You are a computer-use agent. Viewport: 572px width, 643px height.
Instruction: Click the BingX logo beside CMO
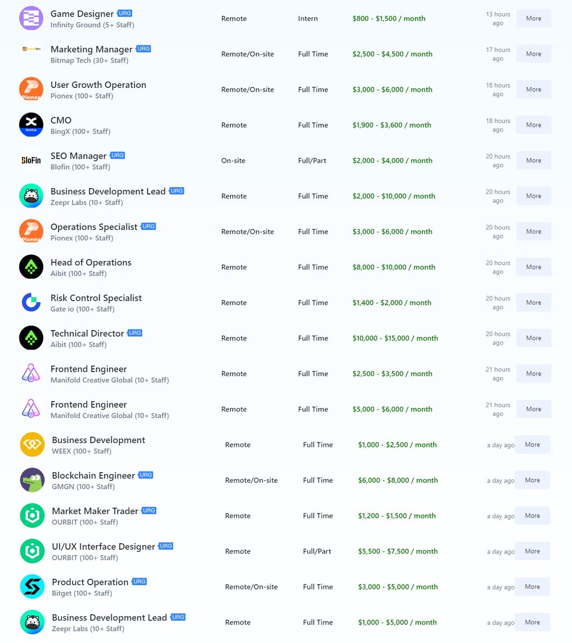click(x=31, y=125)
